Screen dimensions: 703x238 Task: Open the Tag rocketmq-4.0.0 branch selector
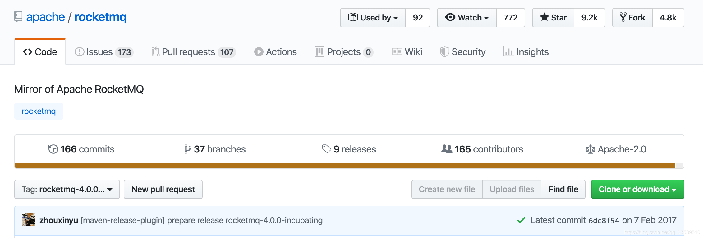pos(67,189)
